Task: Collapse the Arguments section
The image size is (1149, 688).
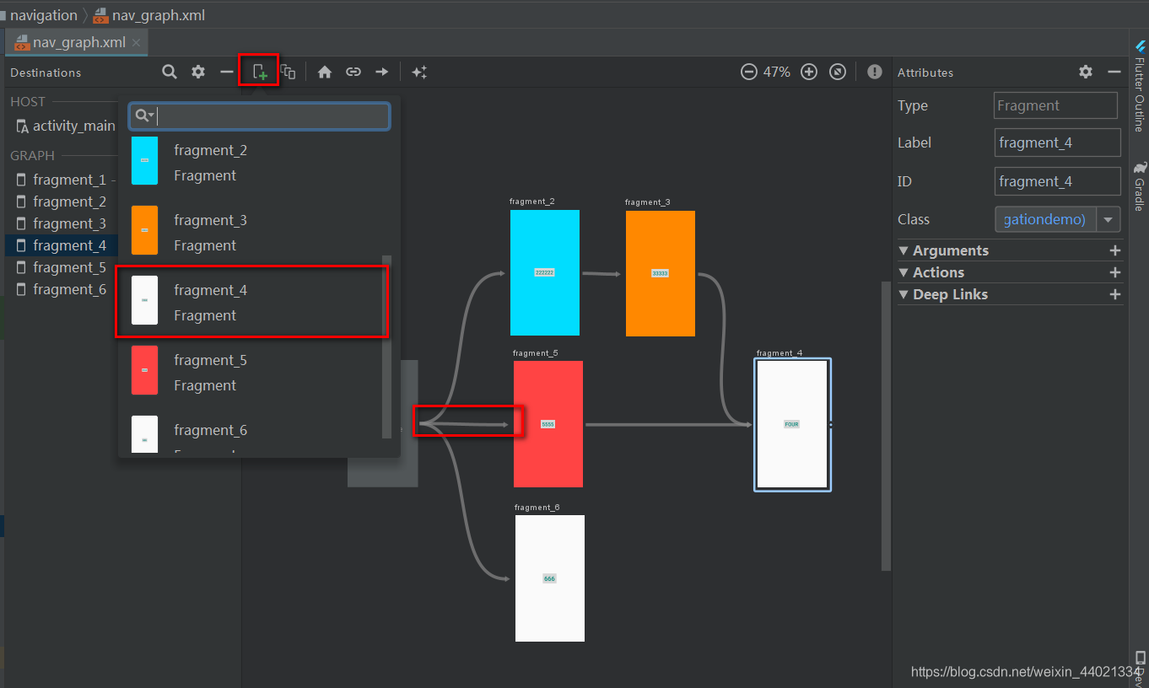Action: pyautogui.click(x=904, y=250)
